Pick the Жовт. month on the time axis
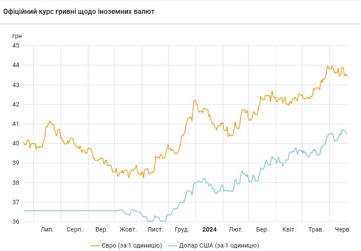The image size is (361, 251). coord(128,229)
